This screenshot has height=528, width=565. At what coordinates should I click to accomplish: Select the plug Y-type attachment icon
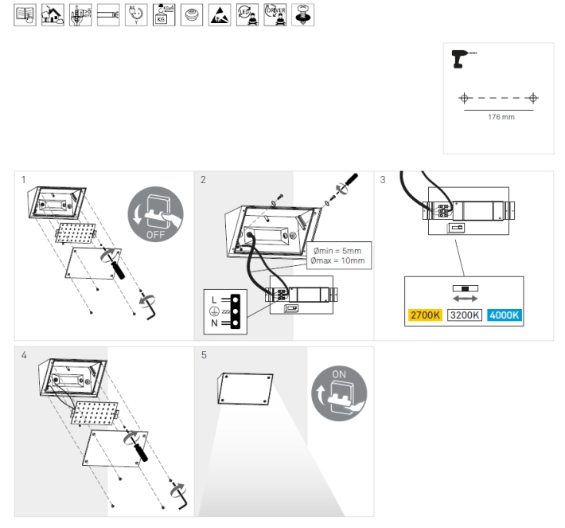(136, 15)
